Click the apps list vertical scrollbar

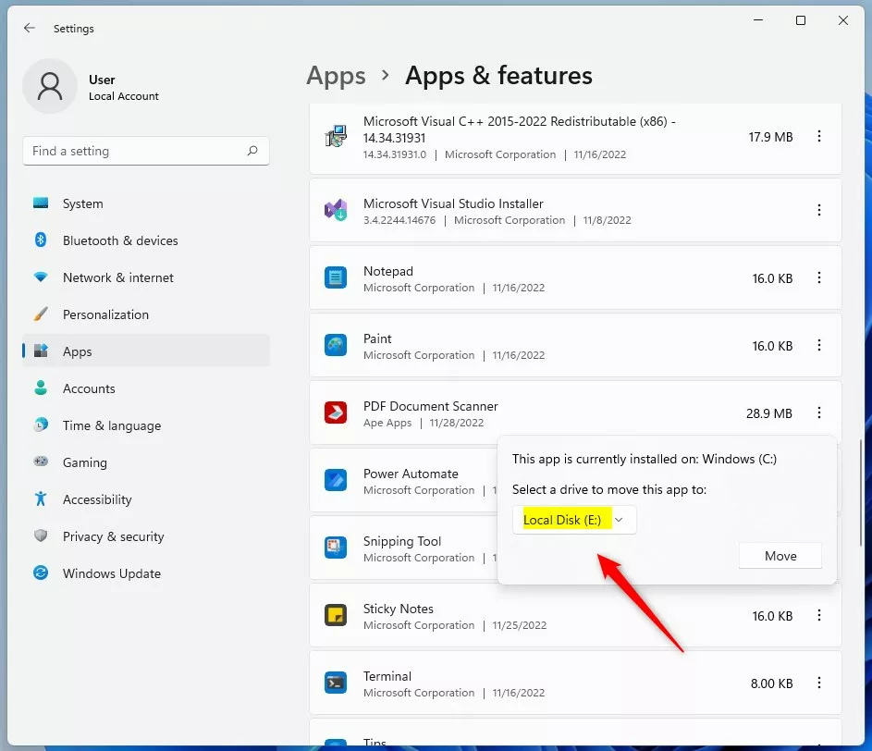click(x=861, y=493)
